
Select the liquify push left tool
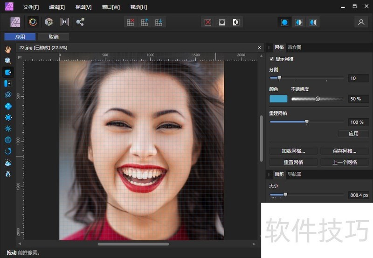coord(8,83)
